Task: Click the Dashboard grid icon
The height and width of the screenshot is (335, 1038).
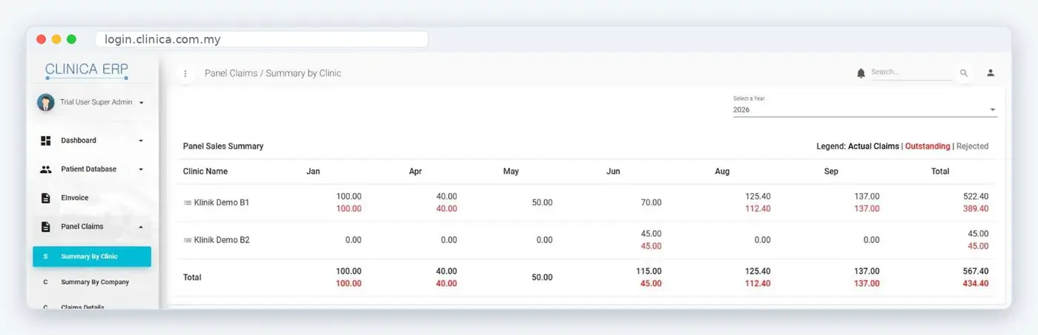Action: (x=46, y=141)
